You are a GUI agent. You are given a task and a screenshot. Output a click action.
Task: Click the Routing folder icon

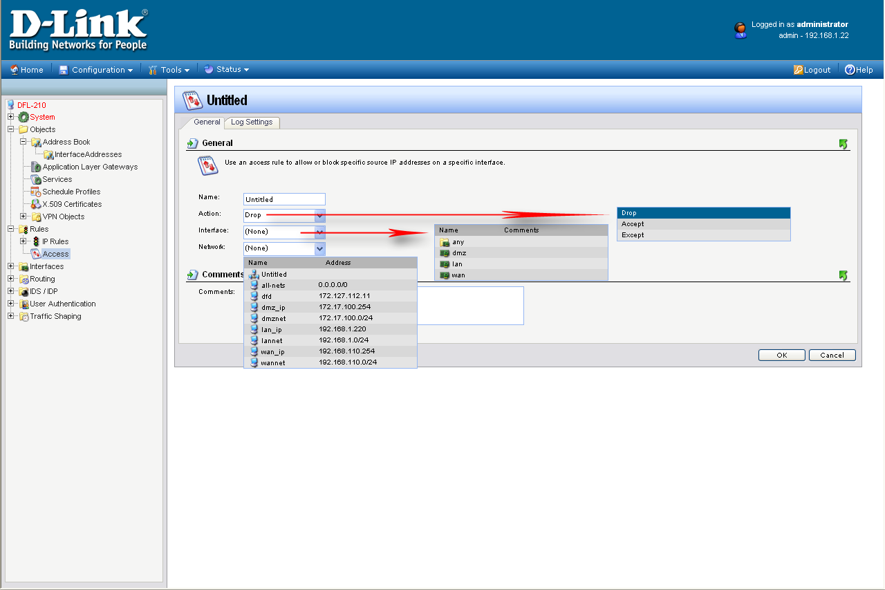point(24,279)
